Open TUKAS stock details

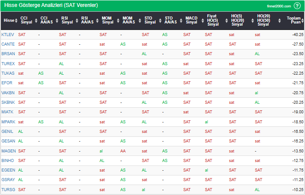pyautogui.click(x=8, y=73)
